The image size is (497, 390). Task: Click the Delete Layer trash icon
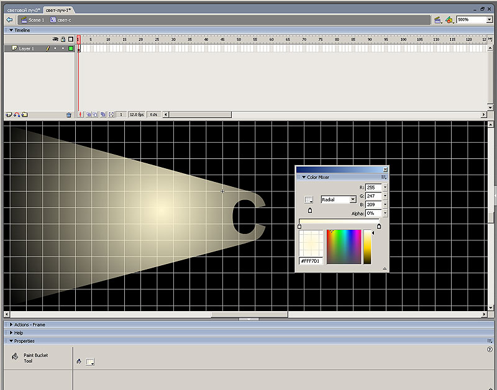click(x=69, y=115)
